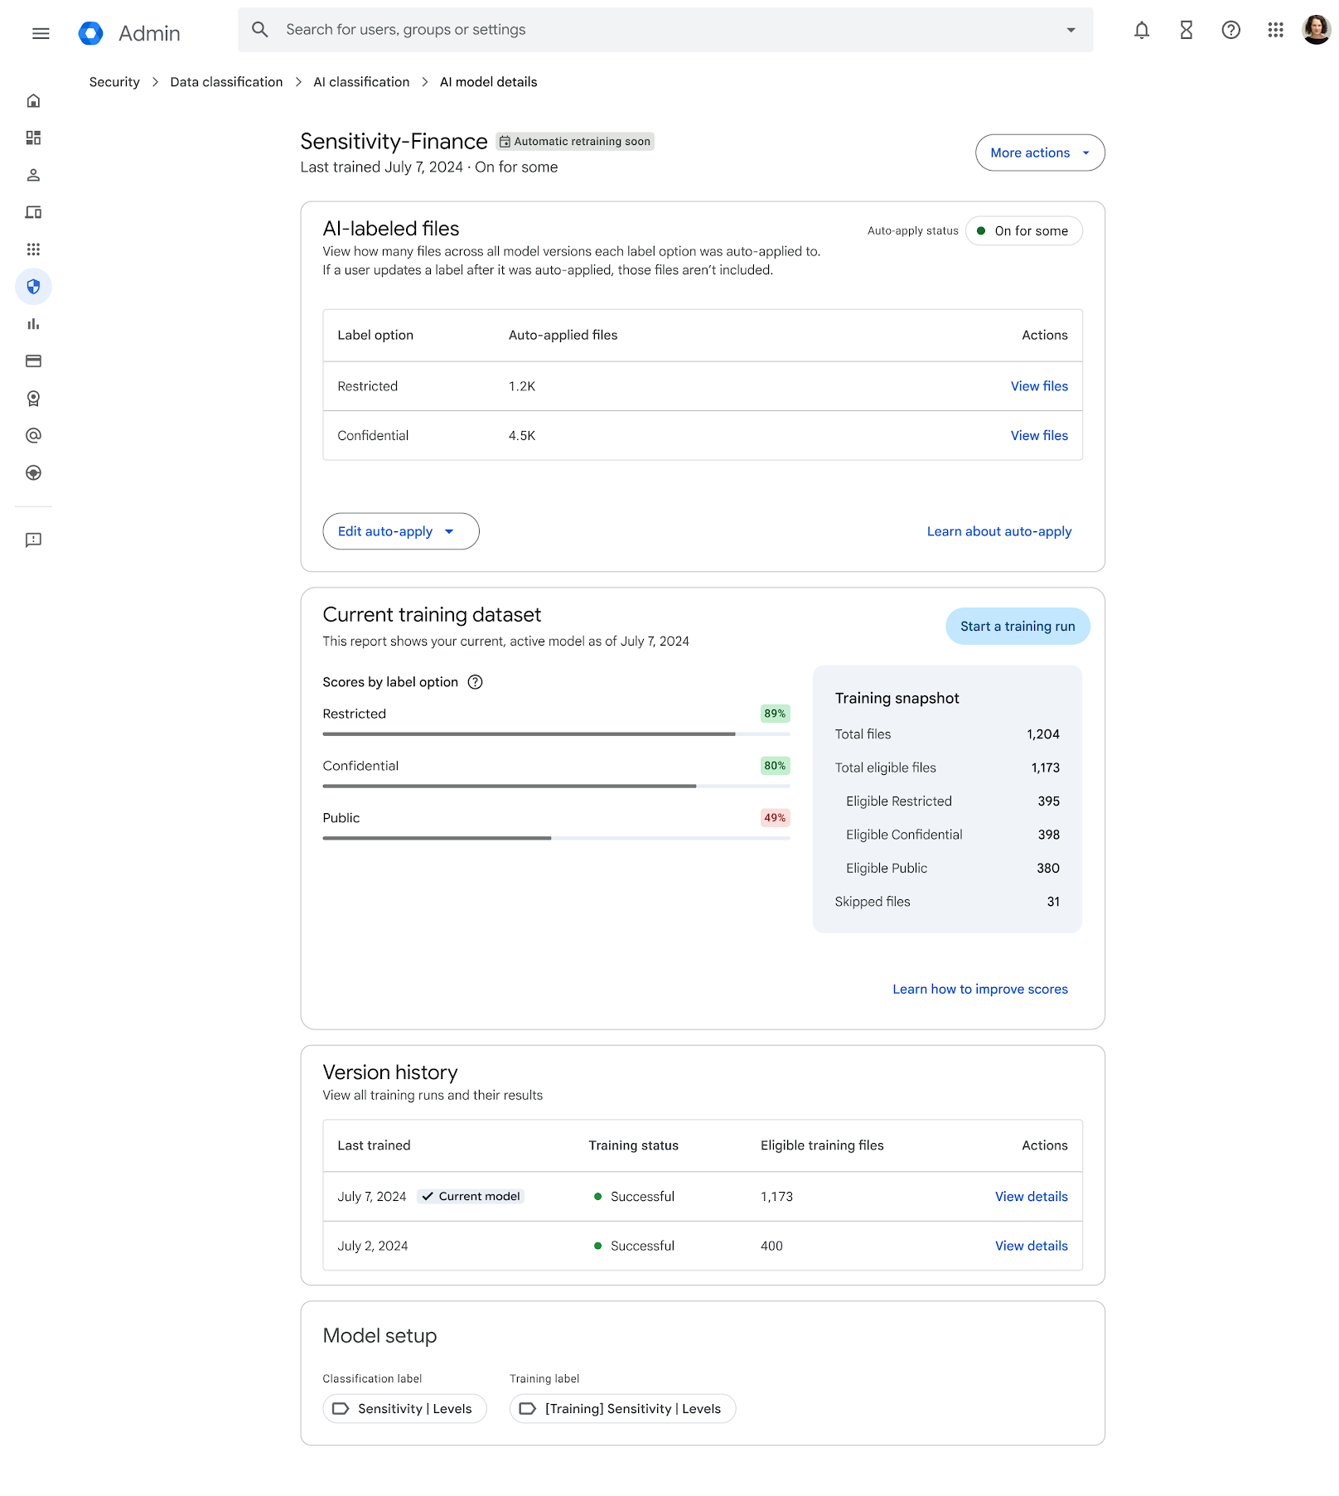Open Learn how to improve scores

[x=980, y=990]
